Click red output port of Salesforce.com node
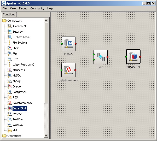 click(x=75, y=70)
